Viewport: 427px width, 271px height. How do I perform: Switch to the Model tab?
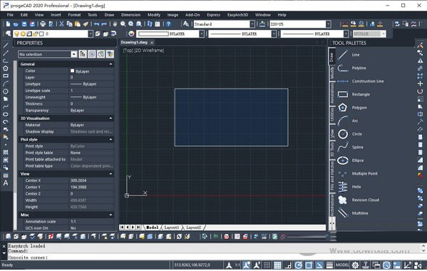tap(152, 227)
